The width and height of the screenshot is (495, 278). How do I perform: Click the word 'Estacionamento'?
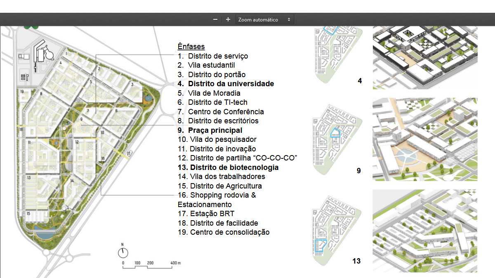click(x=205, y=205)
